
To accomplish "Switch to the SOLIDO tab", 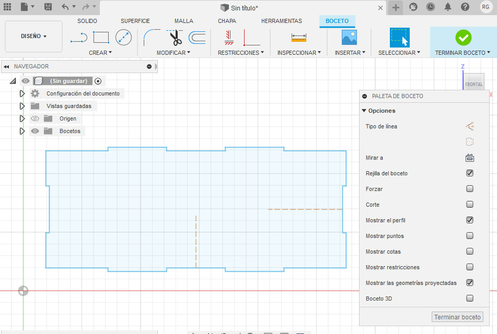I will pyautogui.click(x=87, y=21).
